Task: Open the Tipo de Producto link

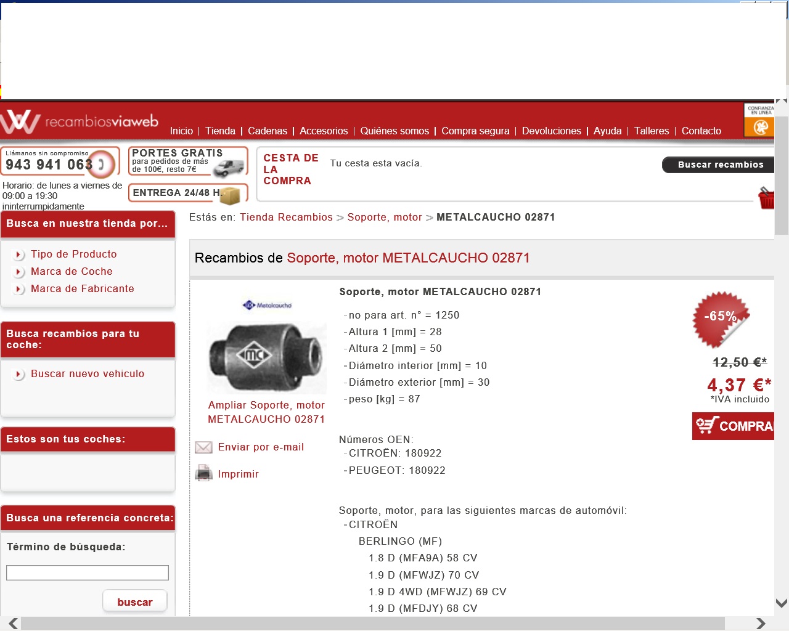Action: 74,254
